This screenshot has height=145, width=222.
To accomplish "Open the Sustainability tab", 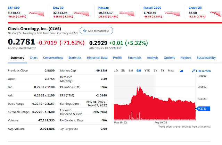I will [x=206, y=58].
